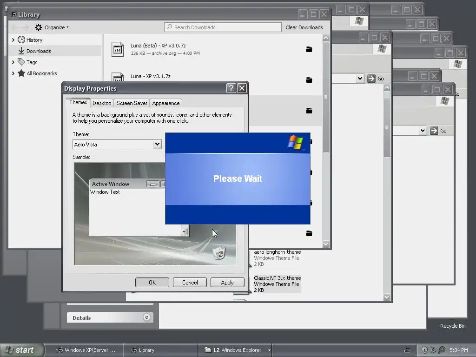Open containing folder for Luna - XP v3.1.7z
The width and height of the screenshot is (476, 357).
(x=309, y=80)
